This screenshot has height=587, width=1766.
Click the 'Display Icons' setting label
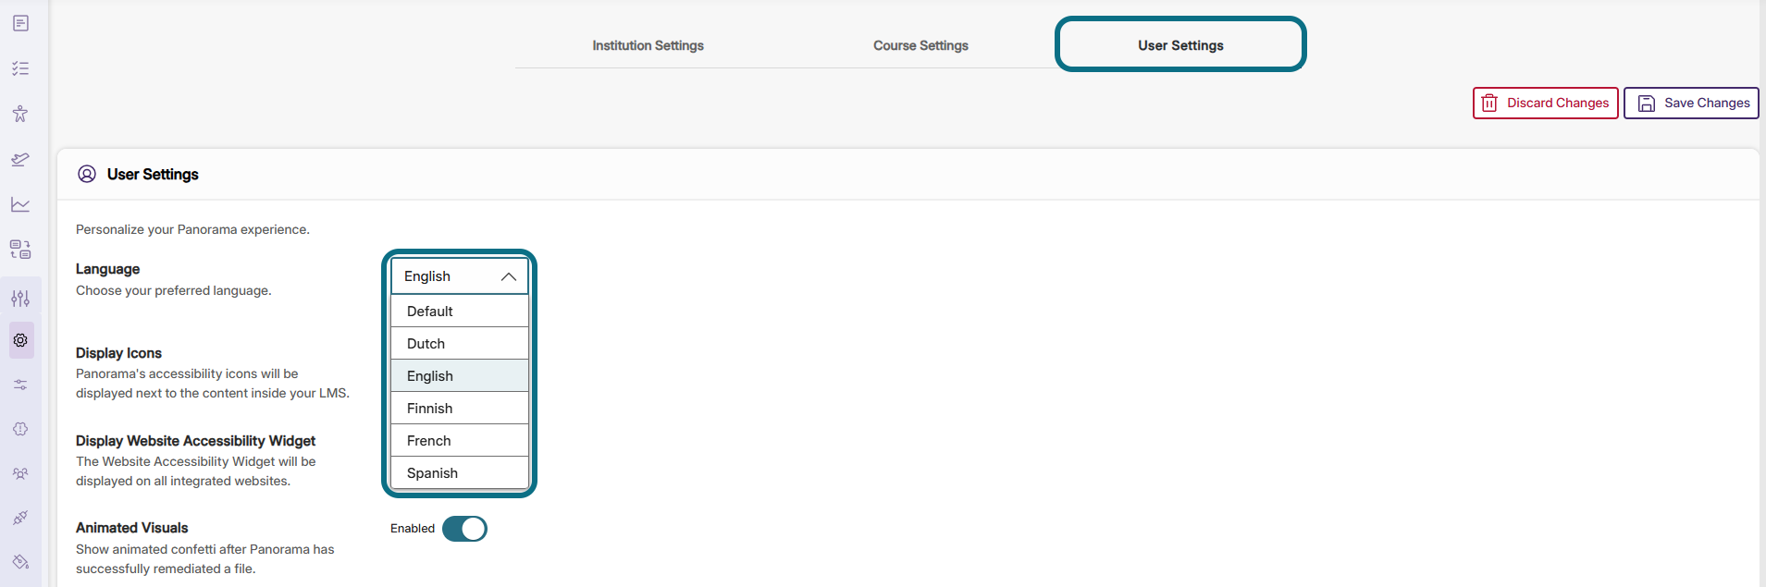(x=118, y=353)
